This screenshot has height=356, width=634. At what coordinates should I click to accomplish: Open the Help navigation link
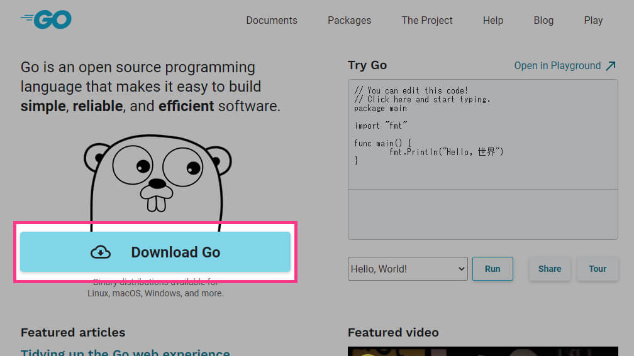coord(493,21)
